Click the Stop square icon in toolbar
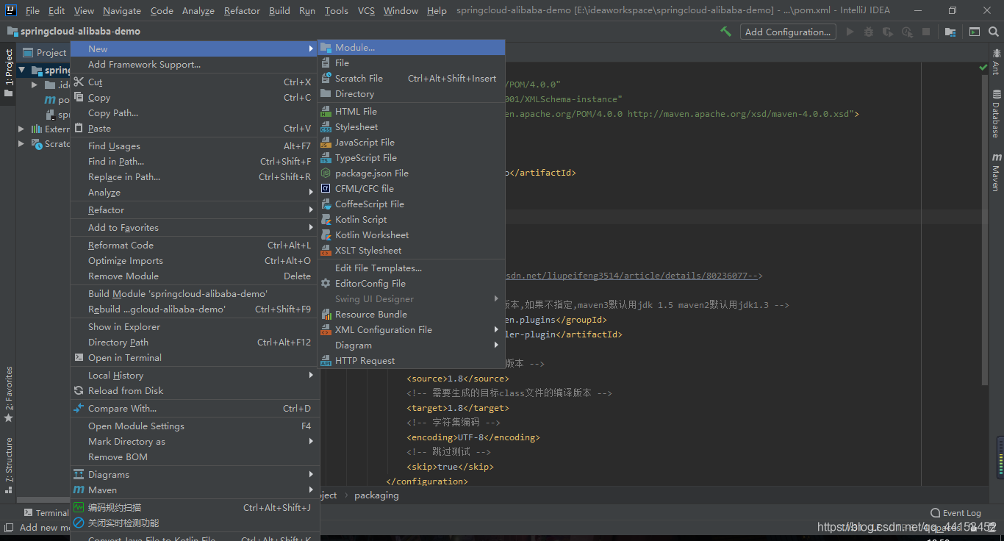The width and height of the screenshot is (1004, 541). 926,32
